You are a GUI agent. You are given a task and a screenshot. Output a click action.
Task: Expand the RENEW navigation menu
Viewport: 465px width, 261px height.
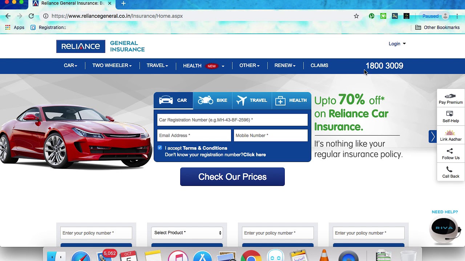(285, 66)
